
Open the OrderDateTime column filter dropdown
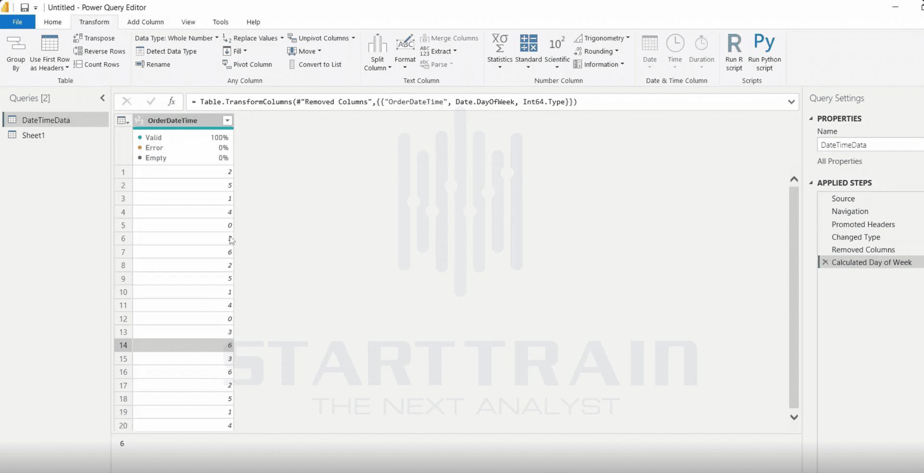click(227, 120)
